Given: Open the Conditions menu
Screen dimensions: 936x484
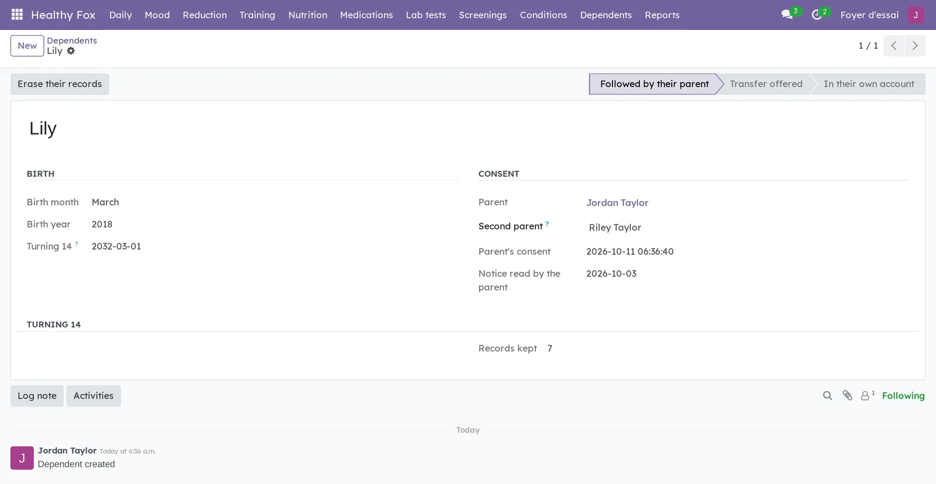Looking at the screenshot, I should pos(543,15).
